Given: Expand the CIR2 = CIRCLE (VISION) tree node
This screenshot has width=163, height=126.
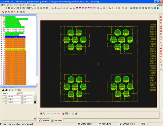Looking at the screenshot, I should [x=1, y=31].
